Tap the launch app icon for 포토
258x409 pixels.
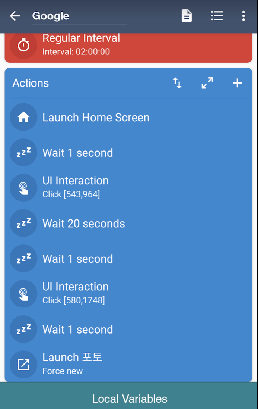pyautogui.click(x=23, y=364)
